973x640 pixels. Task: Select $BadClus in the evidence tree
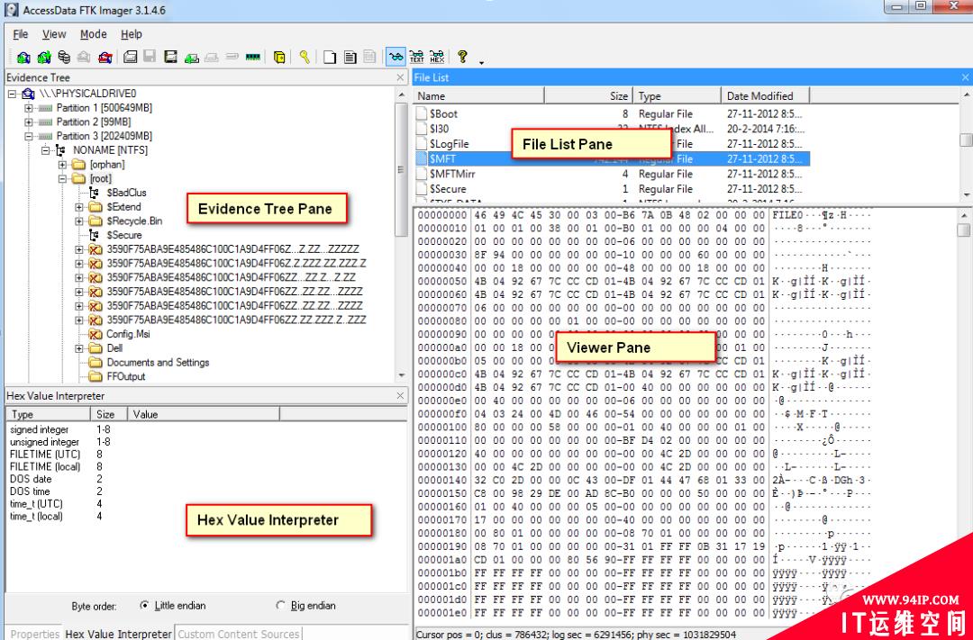pyautogui.click(x=126, y=193)
